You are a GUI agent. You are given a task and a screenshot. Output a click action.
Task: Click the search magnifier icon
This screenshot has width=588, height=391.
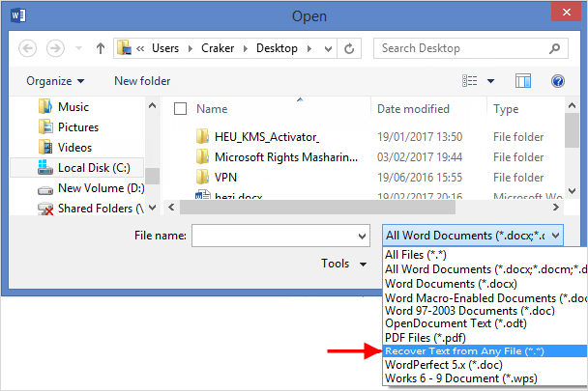click(554, 48)
